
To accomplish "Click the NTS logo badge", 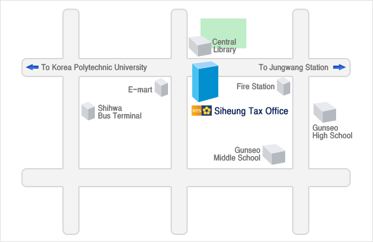I will coord(202,111).
